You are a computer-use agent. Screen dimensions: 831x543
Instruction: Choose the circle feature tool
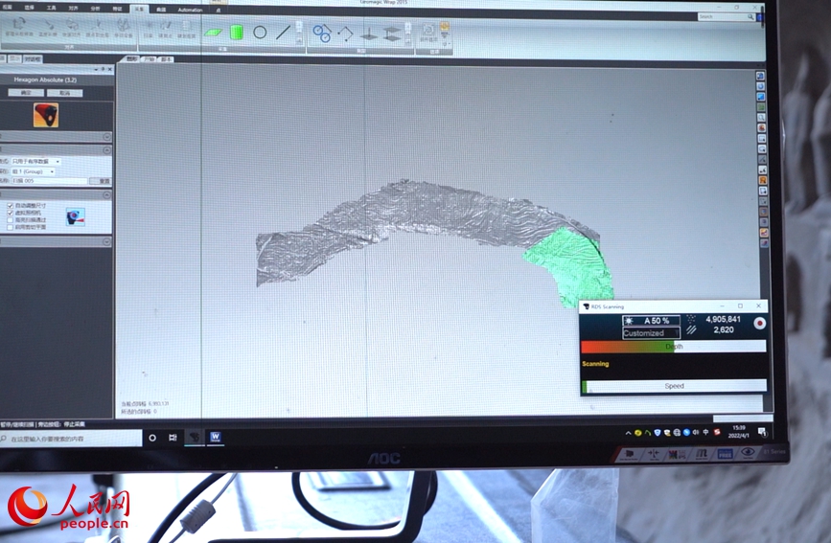coord(260,32)
